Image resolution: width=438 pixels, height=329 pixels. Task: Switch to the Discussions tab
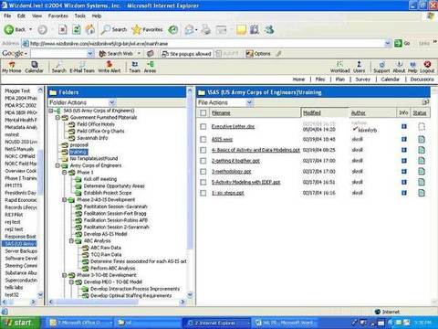422,80
